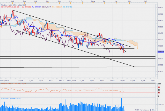The image size is (165, 111).
Task: Click the 19/05 date label
Action: [123, 81]
